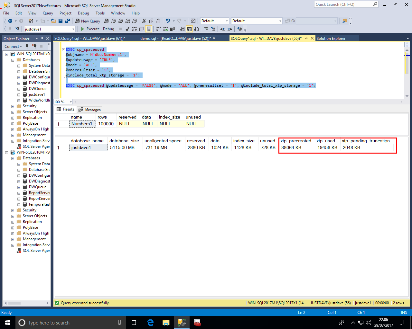Click the Execute query button

pyautogui.click(x=90, y=29)
